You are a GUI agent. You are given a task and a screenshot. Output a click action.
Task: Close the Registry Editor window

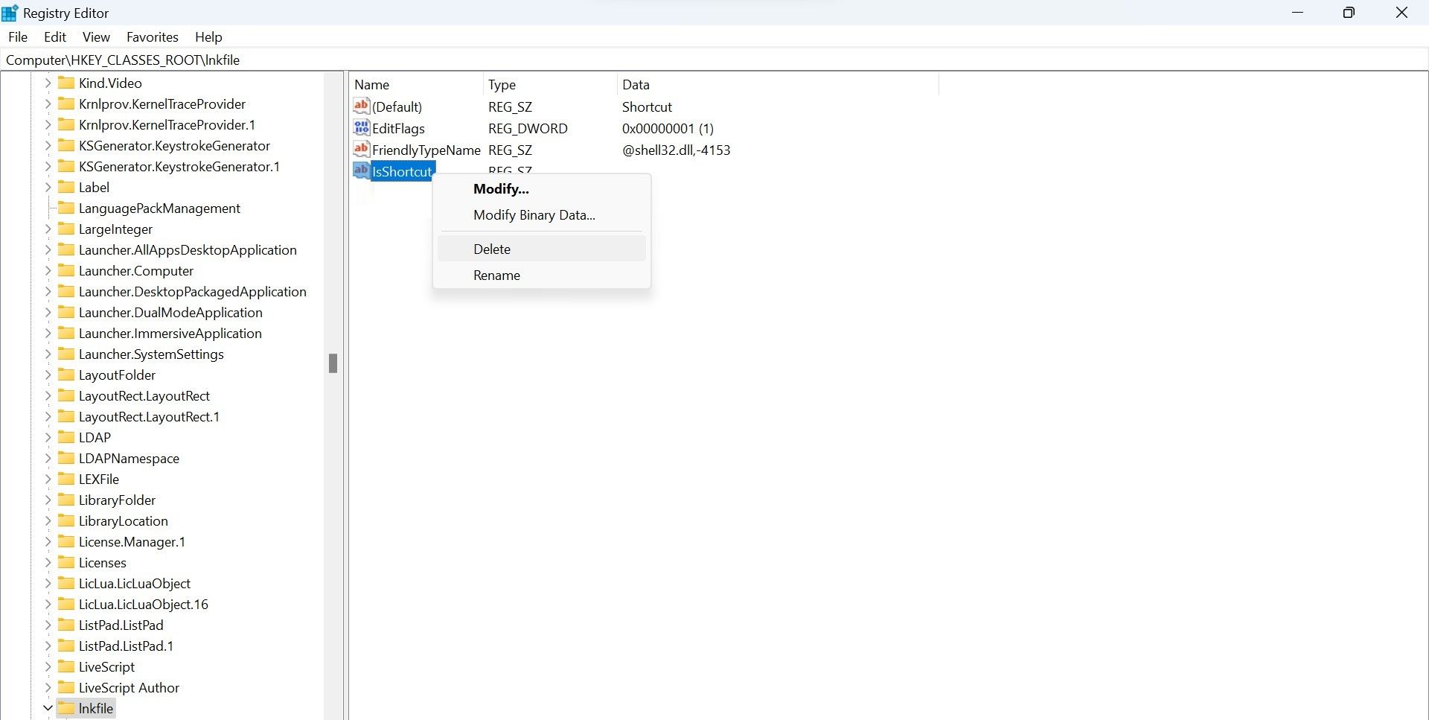[x=1402, y=13]
